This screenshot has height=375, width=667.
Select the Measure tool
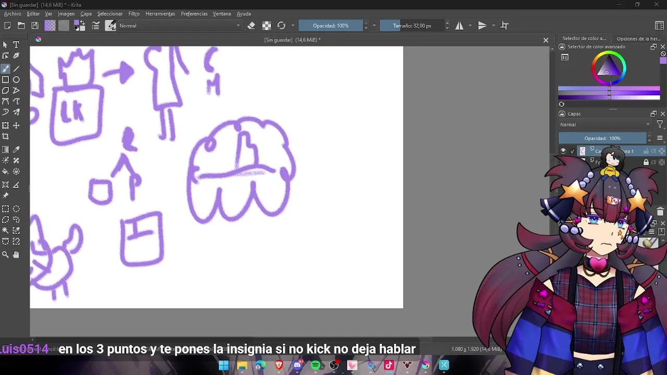pyautogui.click(x=16, y=185)
